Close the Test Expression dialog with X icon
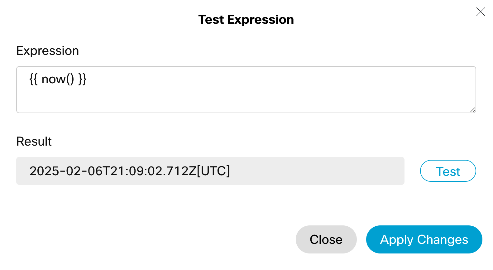493x270 pixels. tap(481, 12)
